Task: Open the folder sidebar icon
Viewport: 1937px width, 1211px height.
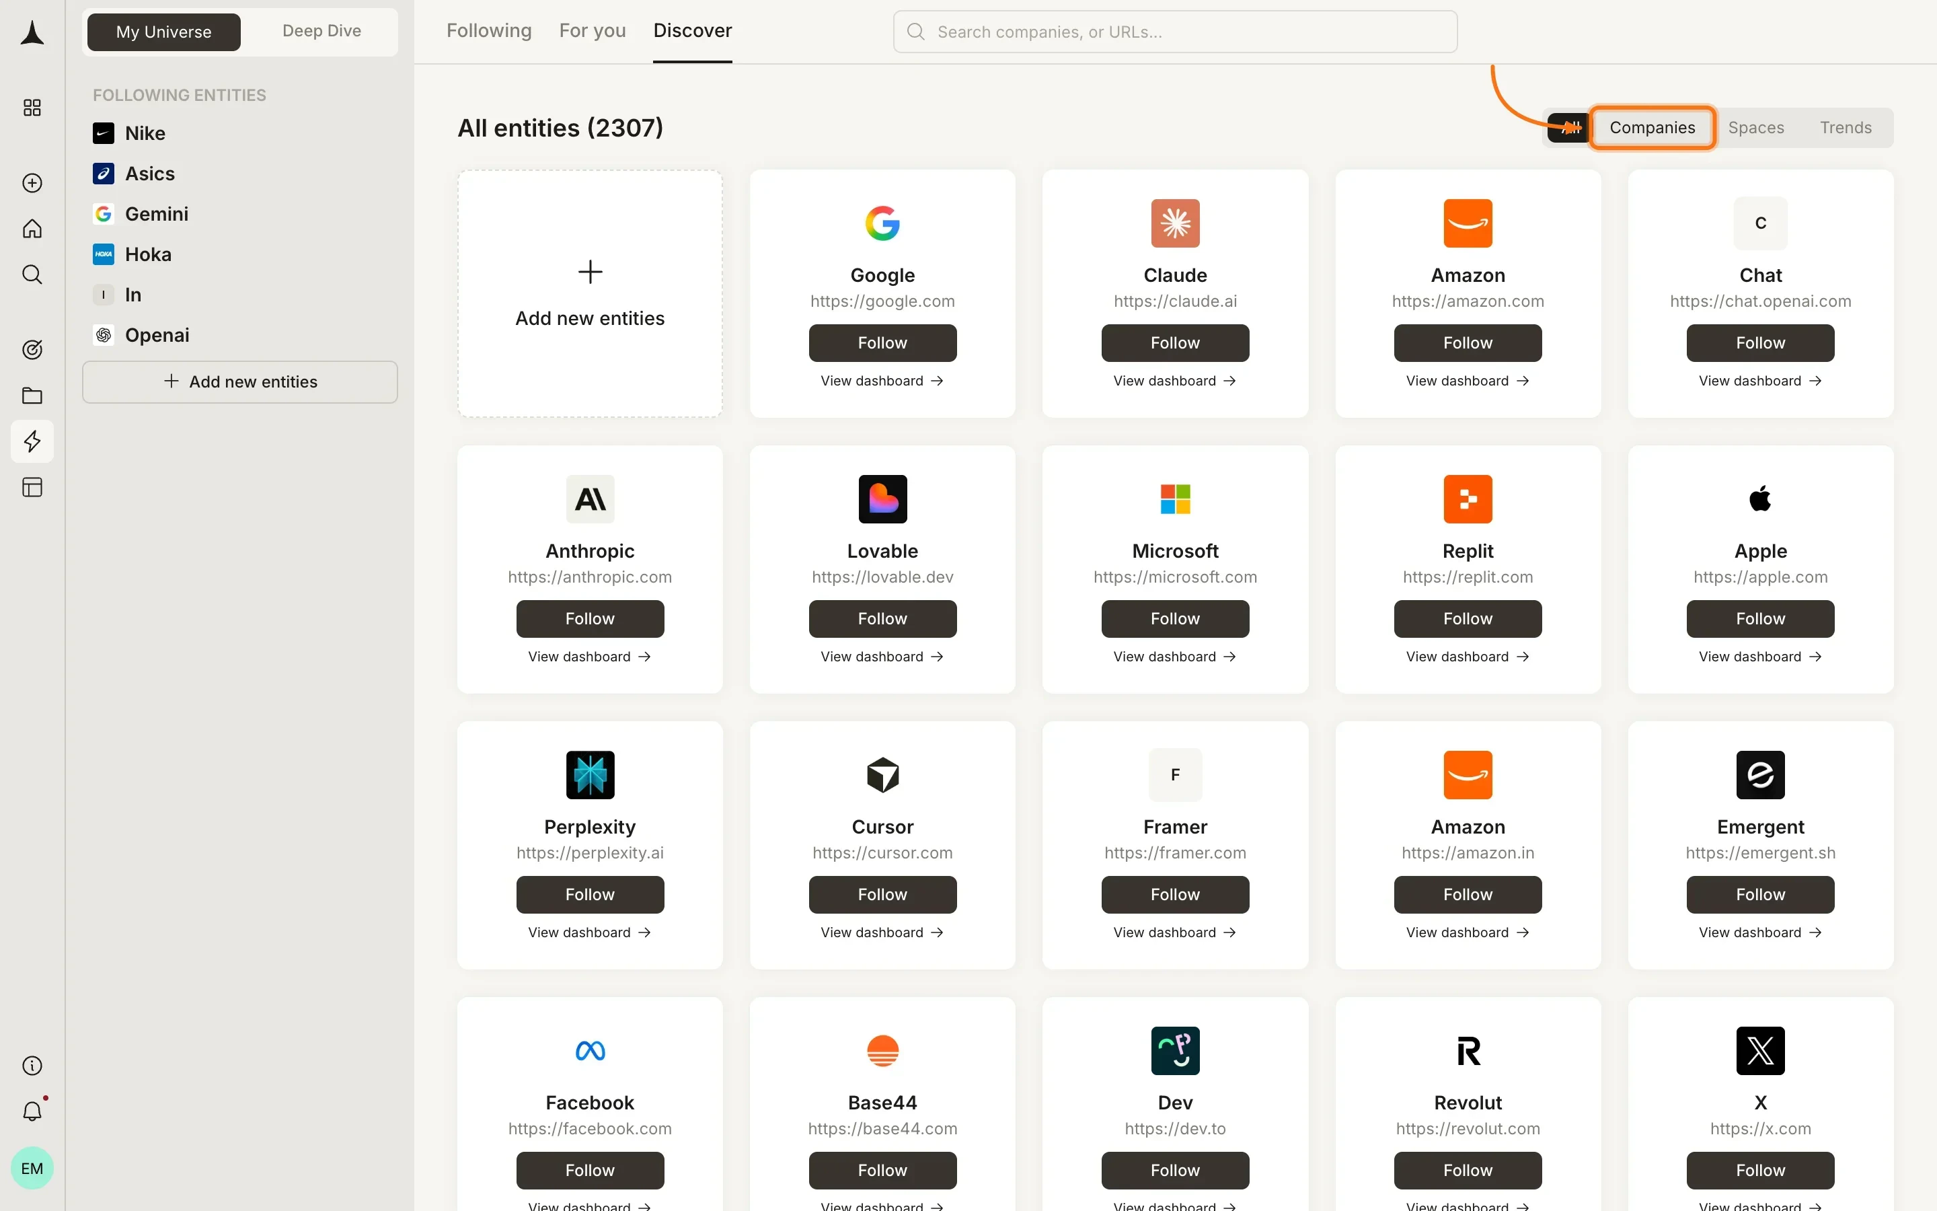Action: pyautogui.click(x=32, y=396)
